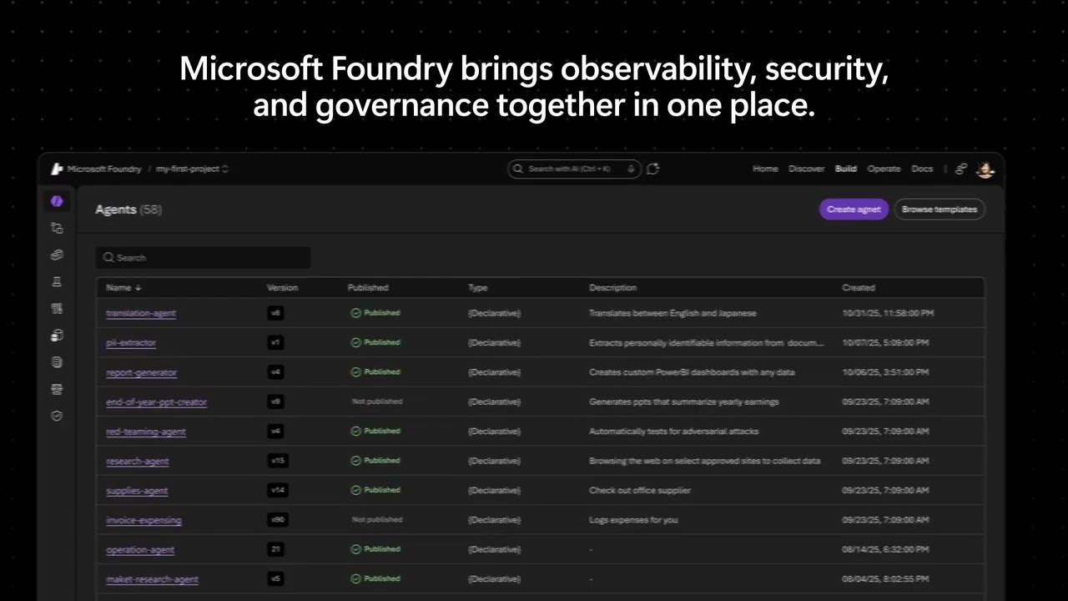The image size is (1068, 601).
Task: Click the shield icon in sidebar
Action: 57,416
